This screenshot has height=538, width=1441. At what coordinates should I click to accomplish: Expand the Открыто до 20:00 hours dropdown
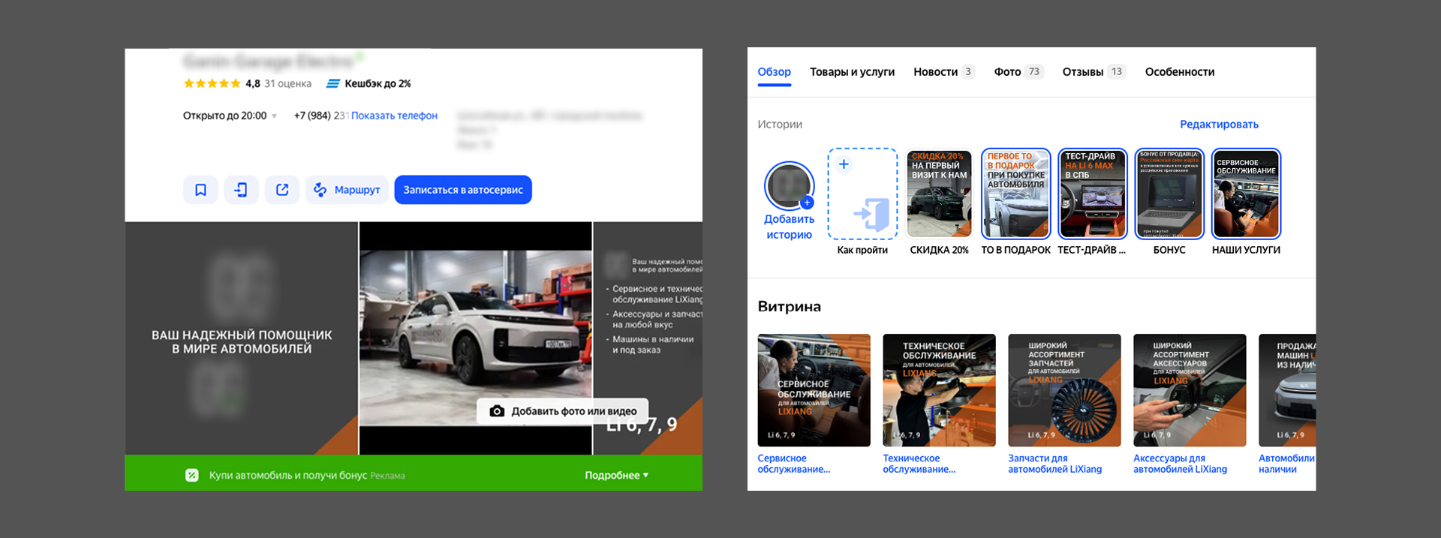click(274, 116)
